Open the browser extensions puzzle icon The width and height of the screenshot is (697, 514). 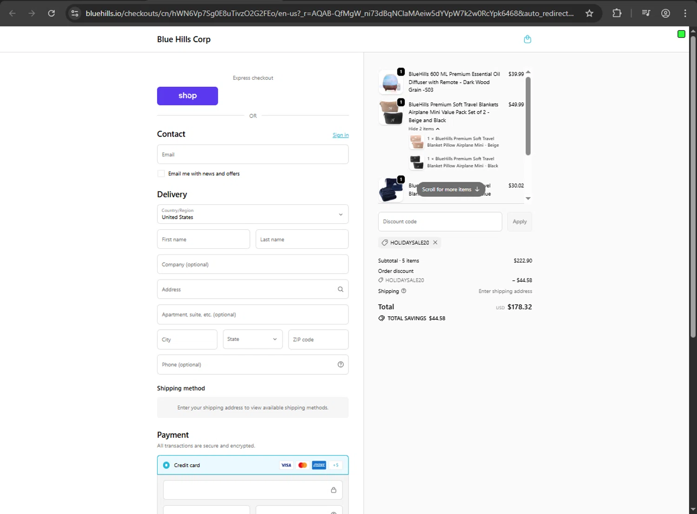617,13
